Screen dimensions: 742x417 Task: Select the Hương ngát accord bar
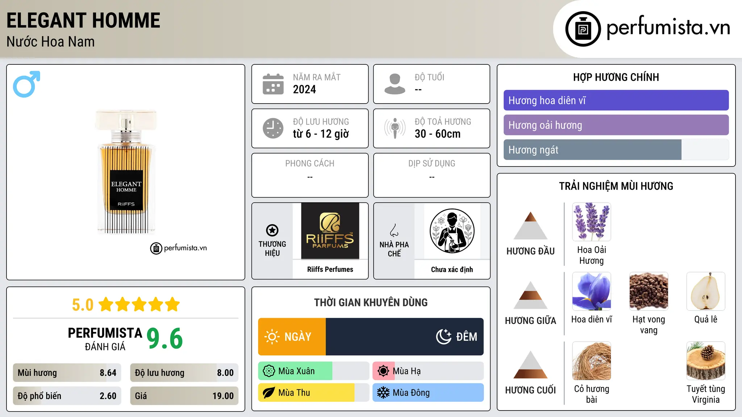(x=616, y=149)
